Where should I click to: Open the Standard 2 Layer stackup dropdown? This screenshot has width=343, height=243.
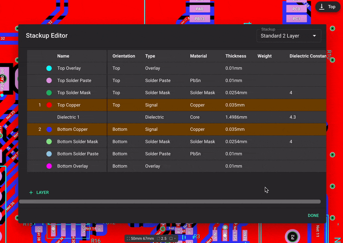[289, 36]
